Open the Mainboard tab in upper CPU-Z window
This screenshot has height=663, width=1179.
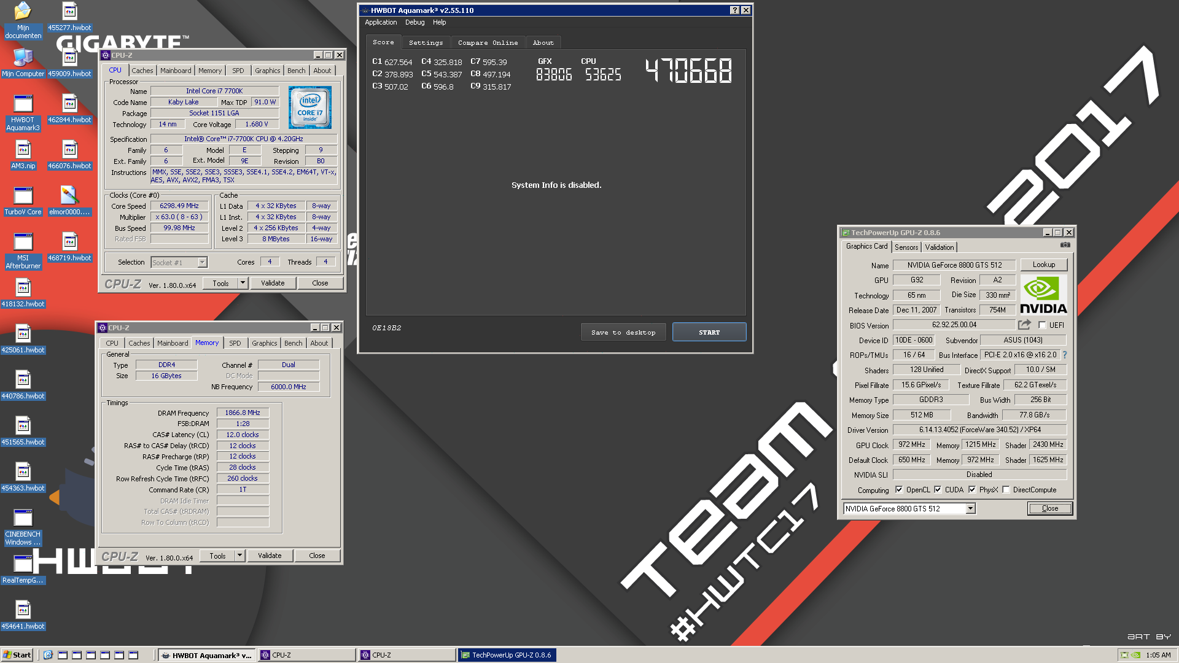click(x=176, y=71)
